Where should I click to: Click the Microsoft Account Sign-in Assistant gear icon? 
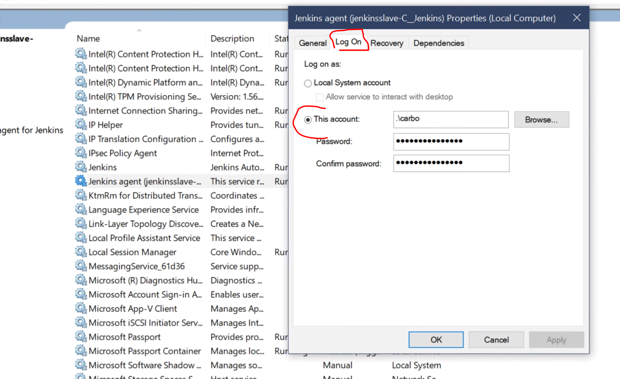(x=81, y=294)
